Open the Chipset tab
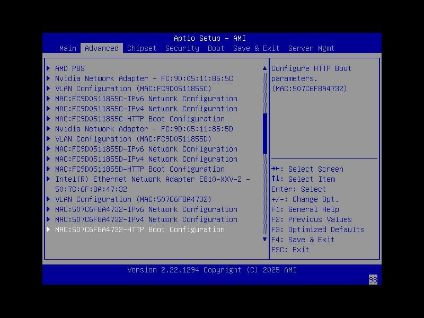This screenshot has height=318, width=424. pos(142,48)
